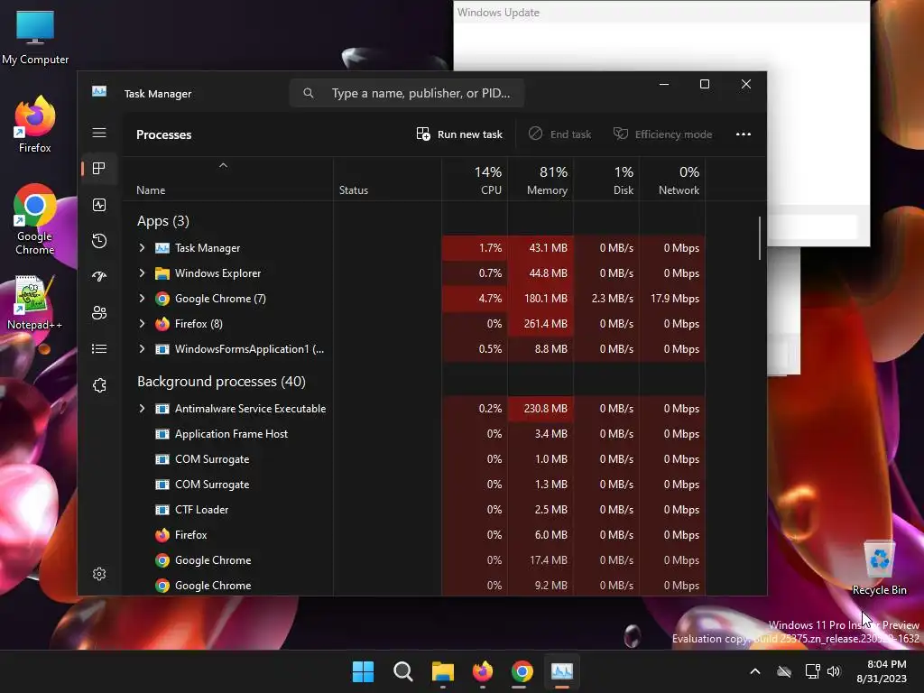Open Task Manager settings gear

(99, 573)
